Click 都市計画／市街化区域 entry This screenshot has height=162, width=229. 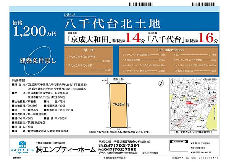[x=59, y=110]
